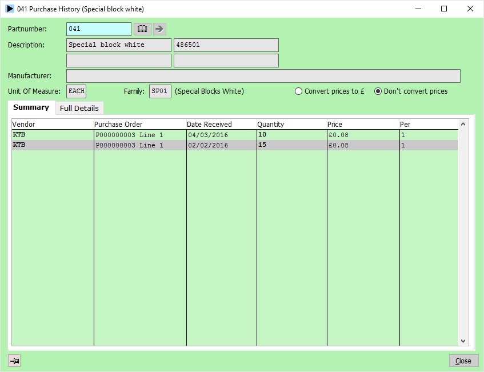
Task: Click the Per column header
Action: tap(429, 125)
